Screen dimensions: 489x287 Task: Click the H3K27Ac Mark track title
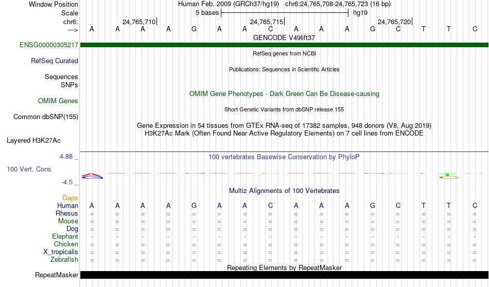click(x=284, y=133)
